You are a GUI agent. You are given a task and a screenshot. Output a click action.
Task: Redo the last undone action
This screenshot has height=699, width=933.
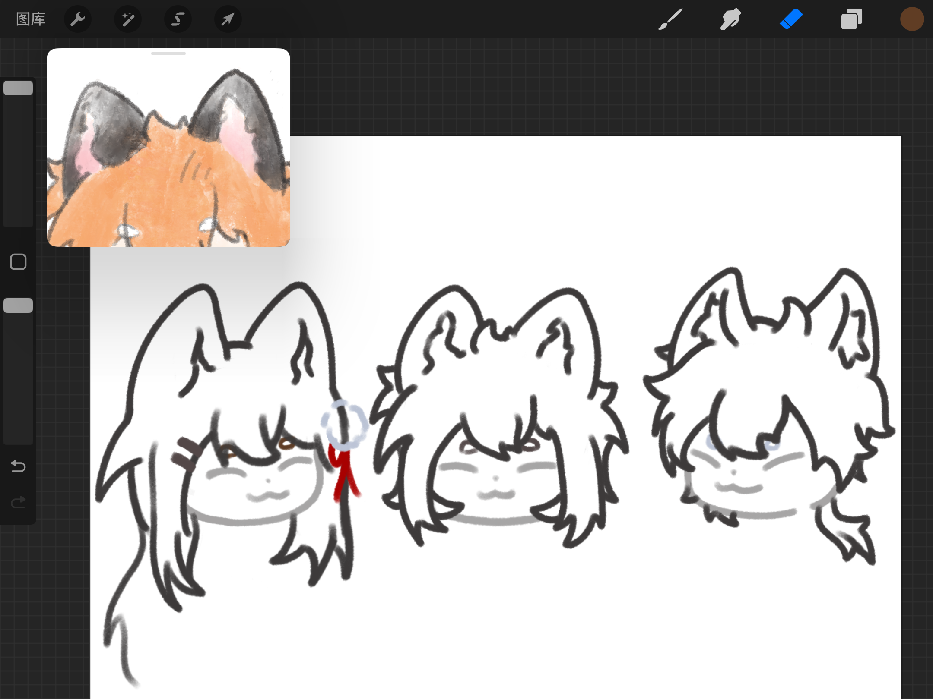[18, 502]
